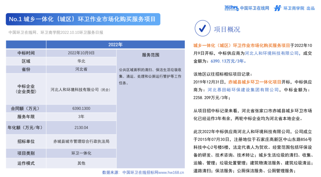Click the 服务范围 column heading
Image resolution: width=321 pixels, height=177 pixels.
click(151, 55)
